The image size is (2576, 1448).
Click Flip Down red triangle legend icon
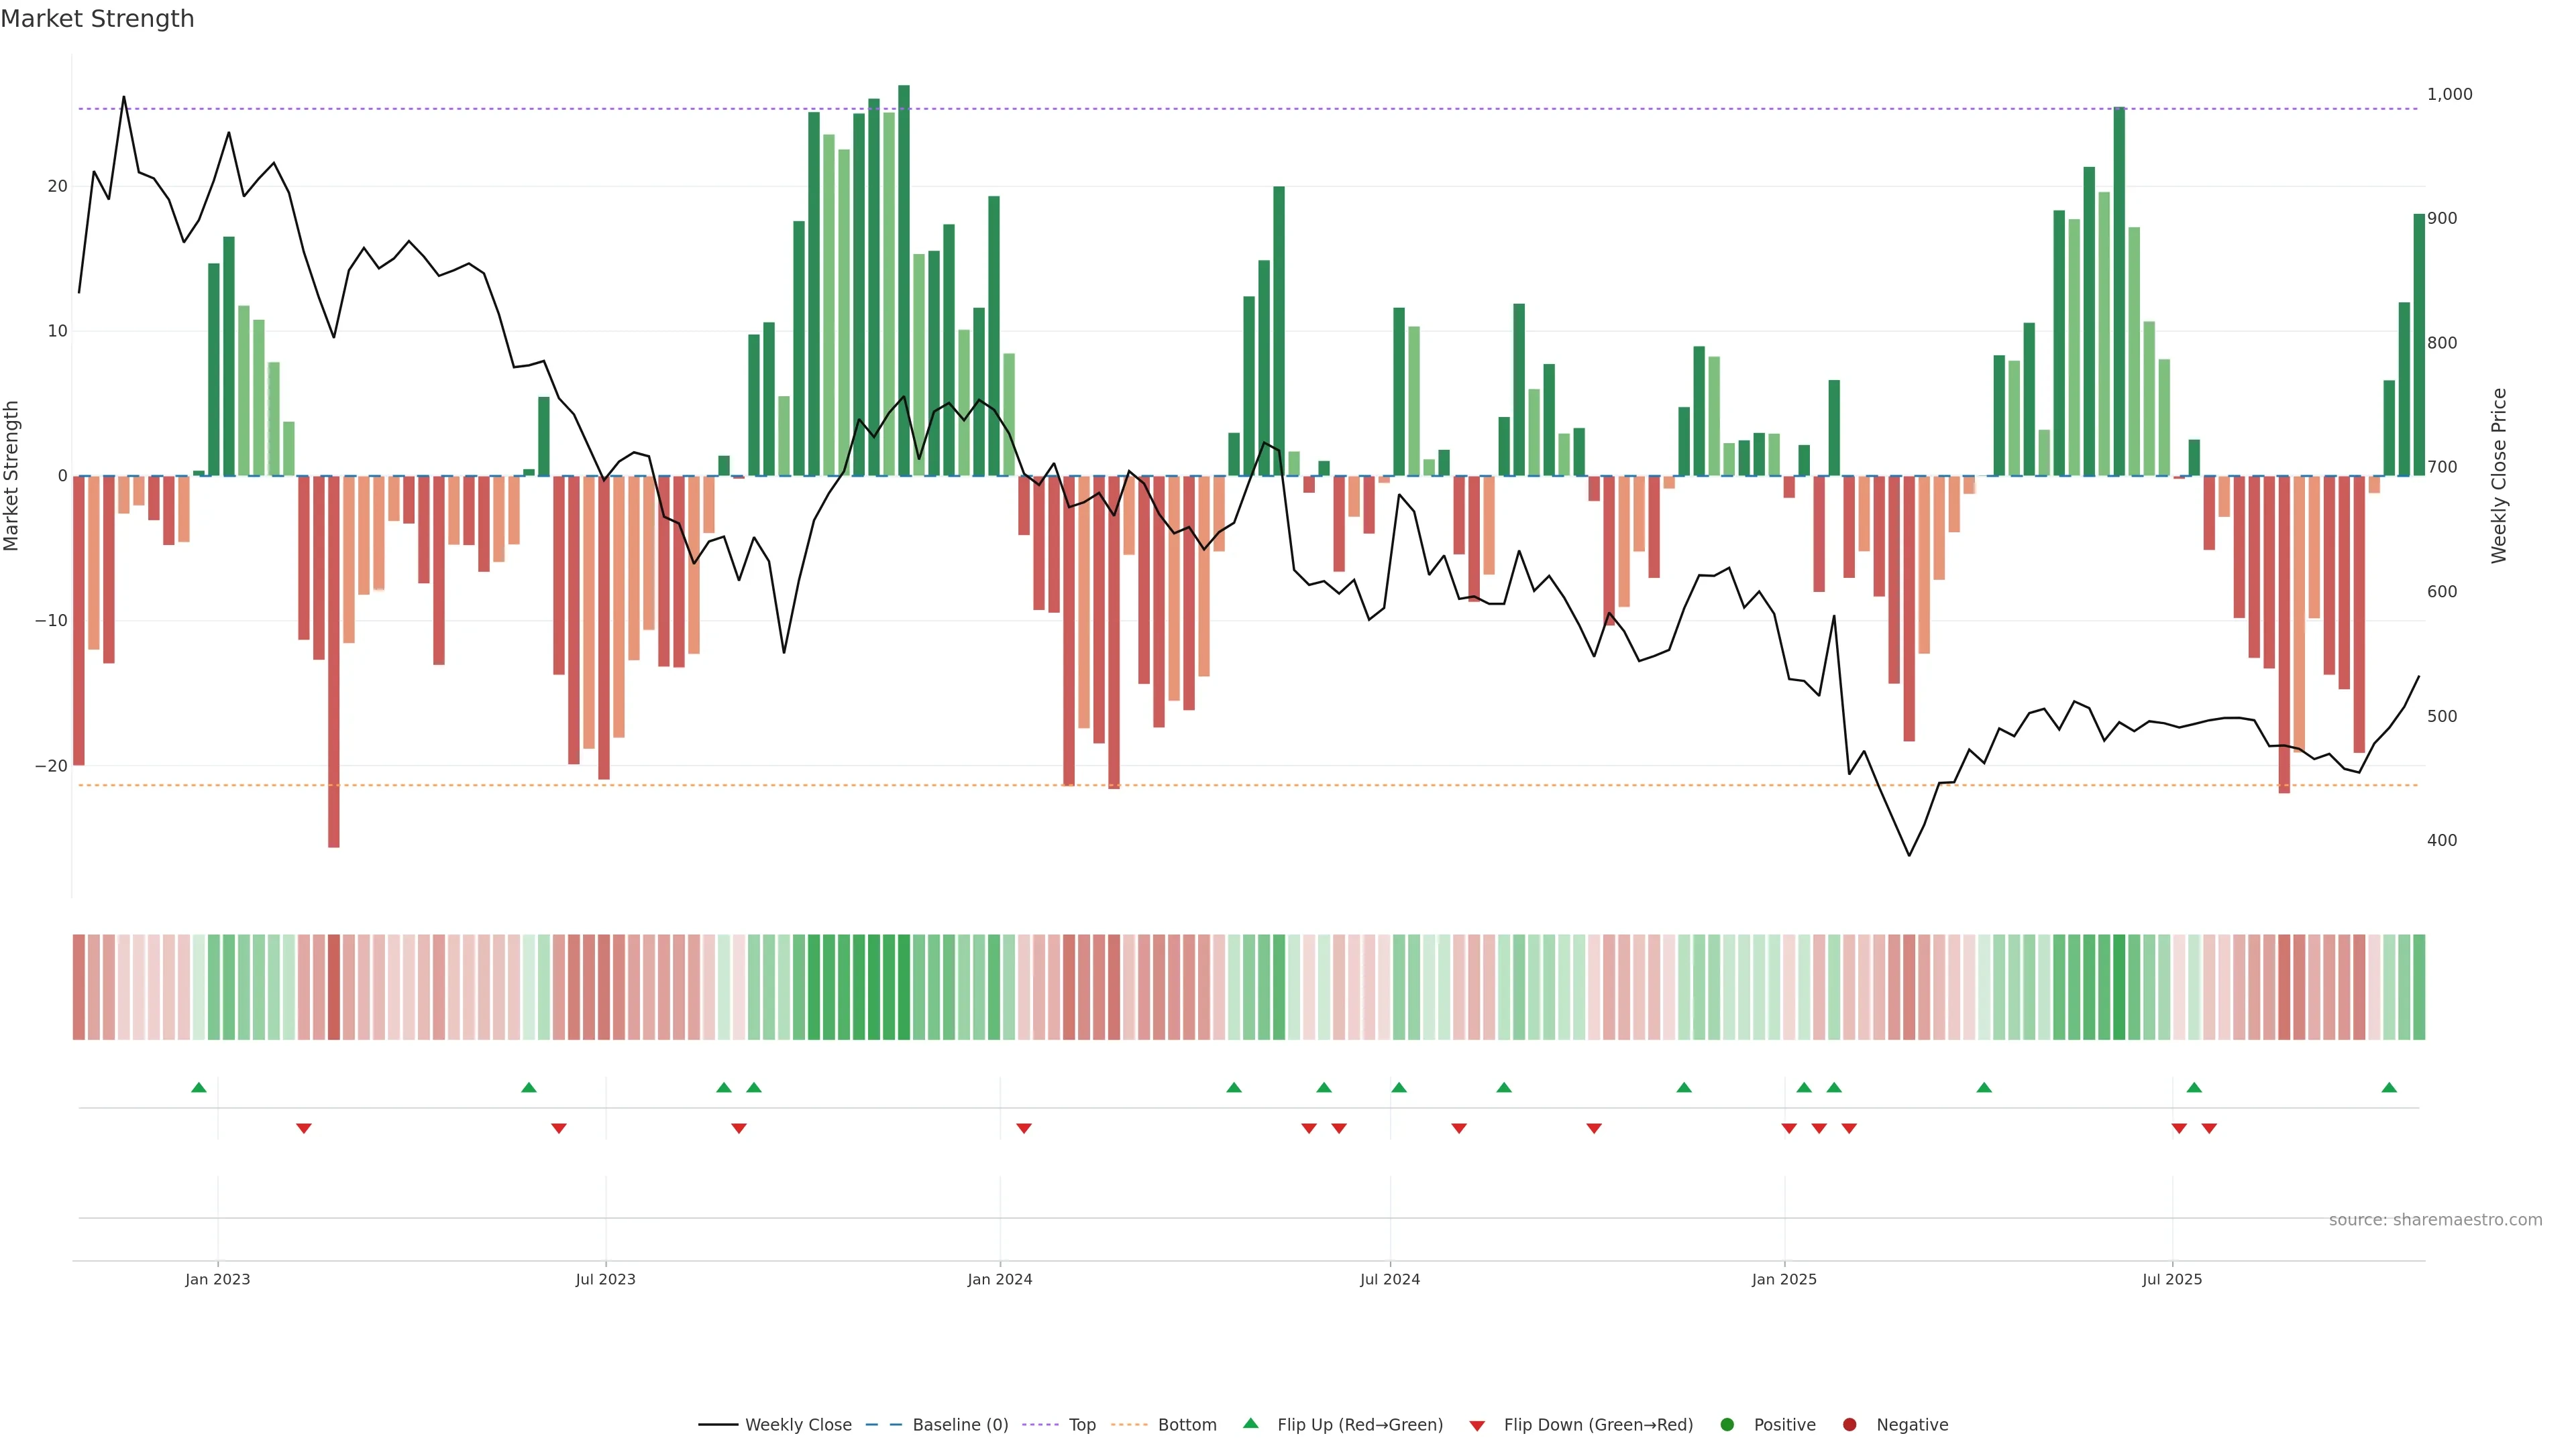point(1477,1425)
